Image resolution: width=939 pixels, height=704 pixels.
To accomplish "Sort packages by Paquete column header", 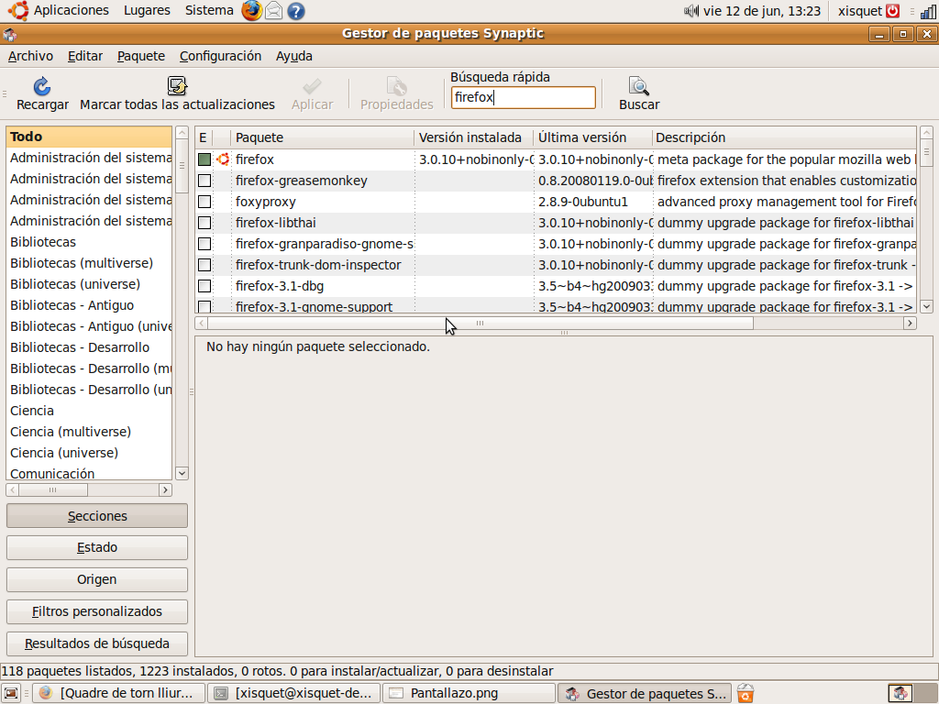I will coord(324,137).
